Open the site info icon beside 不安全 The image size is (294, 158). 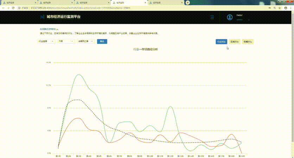click(19, 8)
